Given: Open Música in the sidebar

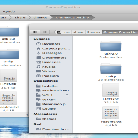Looking at the screenshot, I should coord(49,67).
